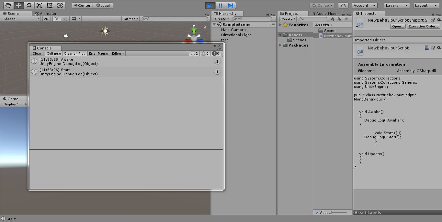Select the Rect Transform tool
442x222 pixels.
pos(50,5)
